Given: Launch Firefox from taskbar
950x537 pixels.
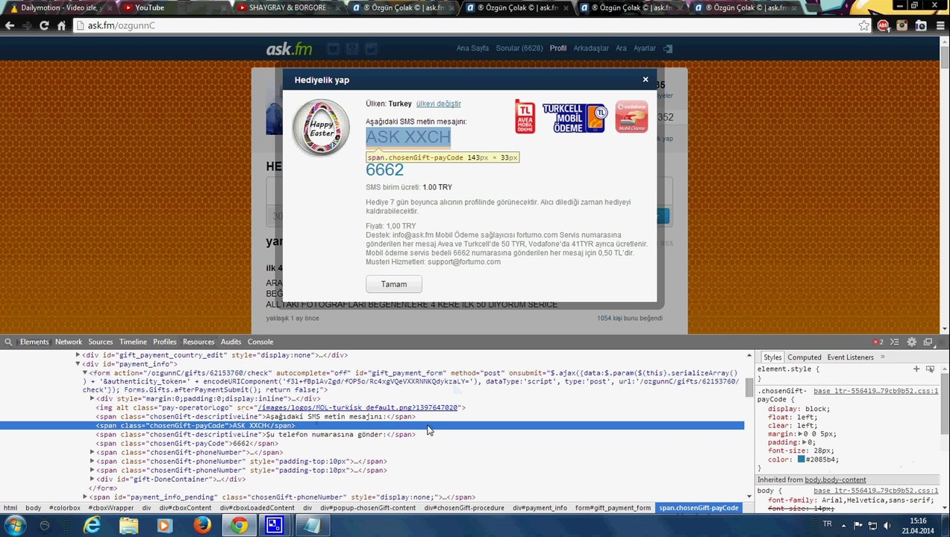Looking at the screenshot, I should 201,525.
